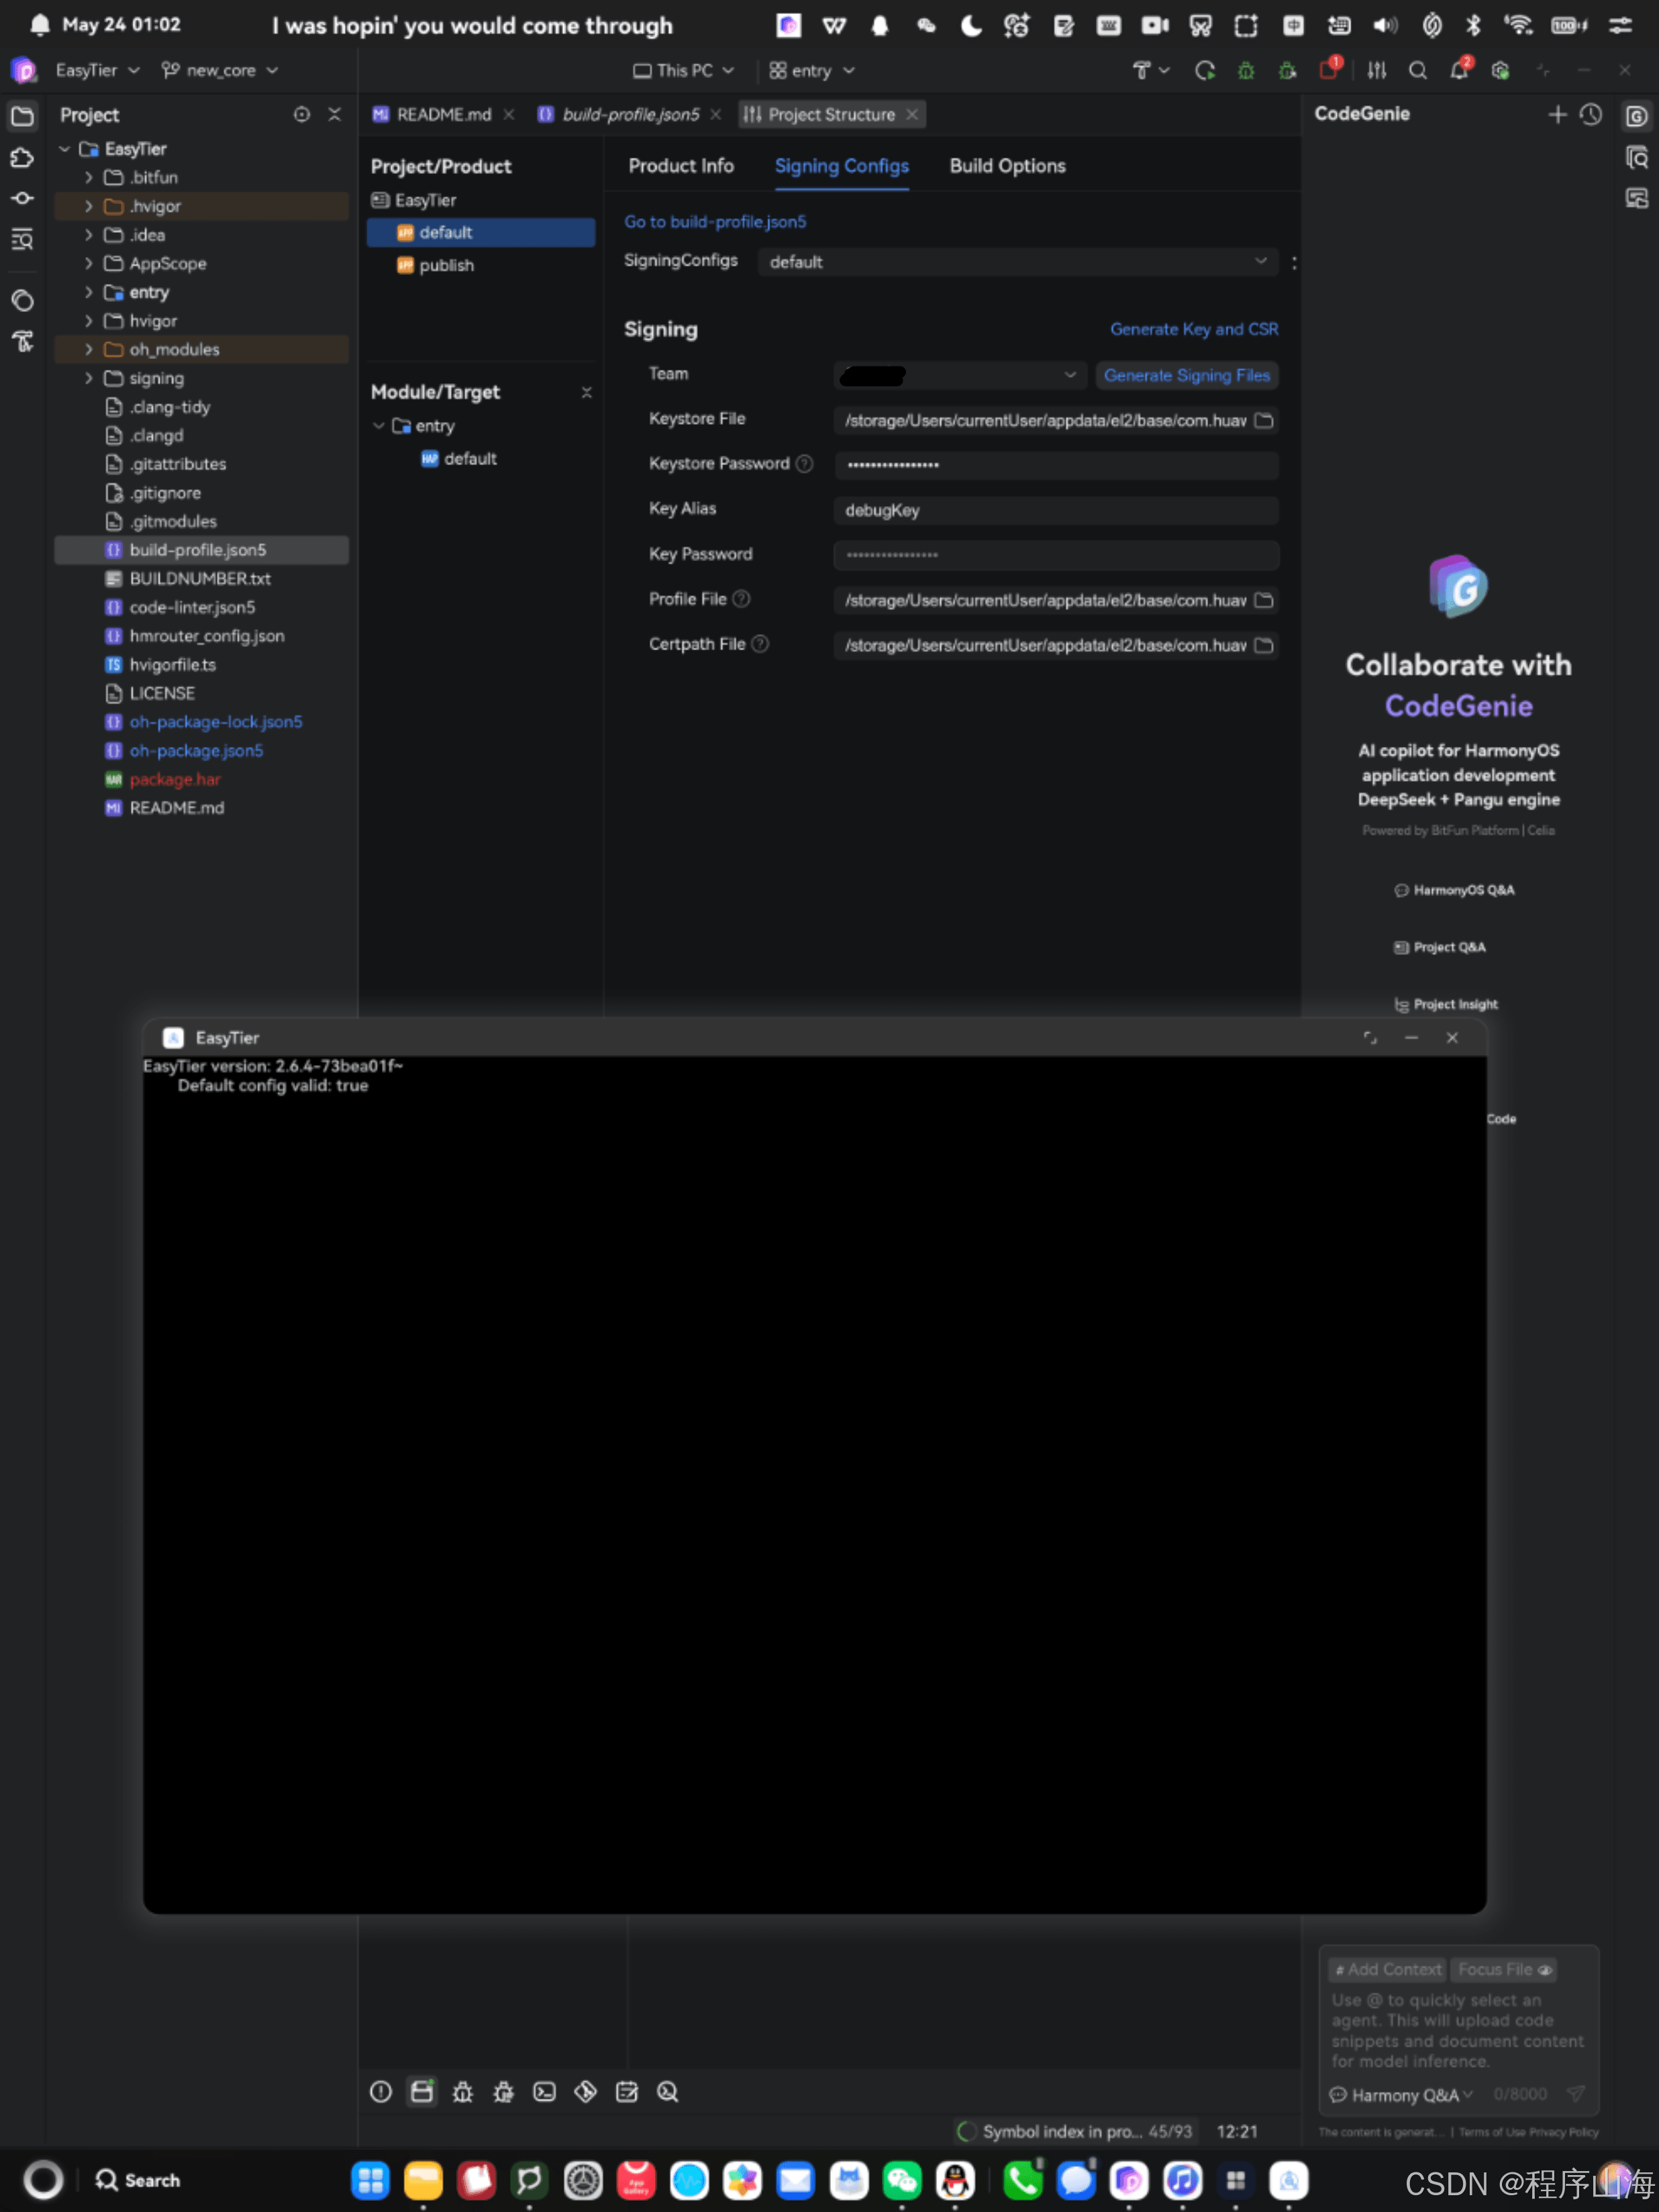Select CodeGenie panel icon in right strip

click(1636, 116)
